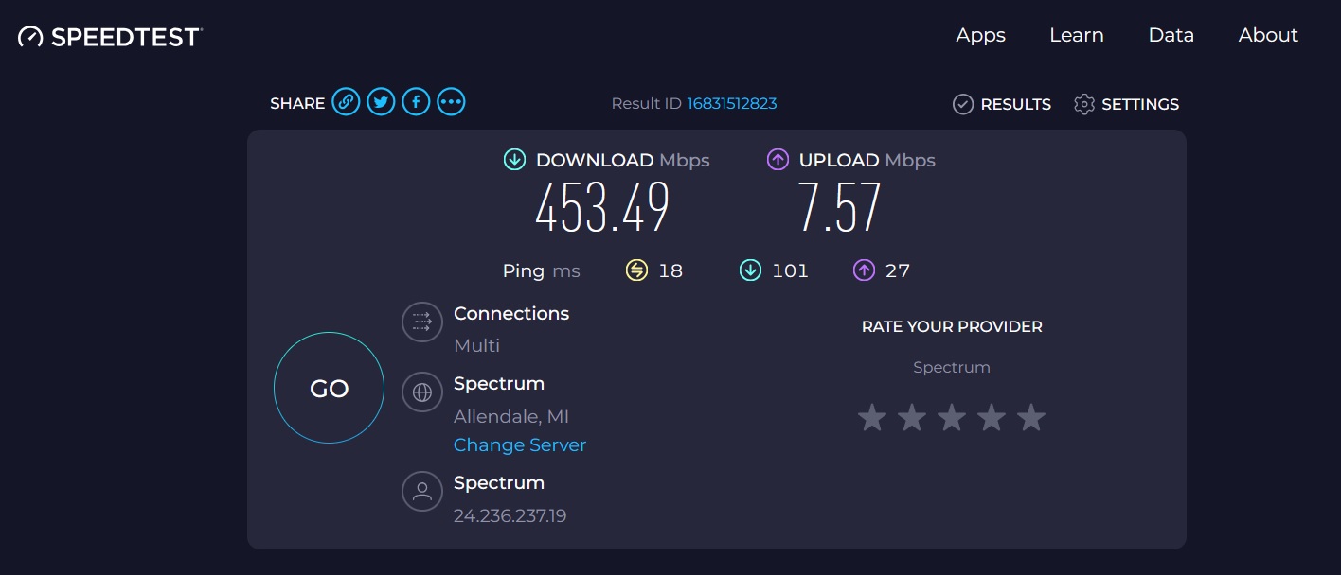Viewport: 1341px width, 575px height.
Task: Open the Settings gear icon
Action: click(1084, 104)
